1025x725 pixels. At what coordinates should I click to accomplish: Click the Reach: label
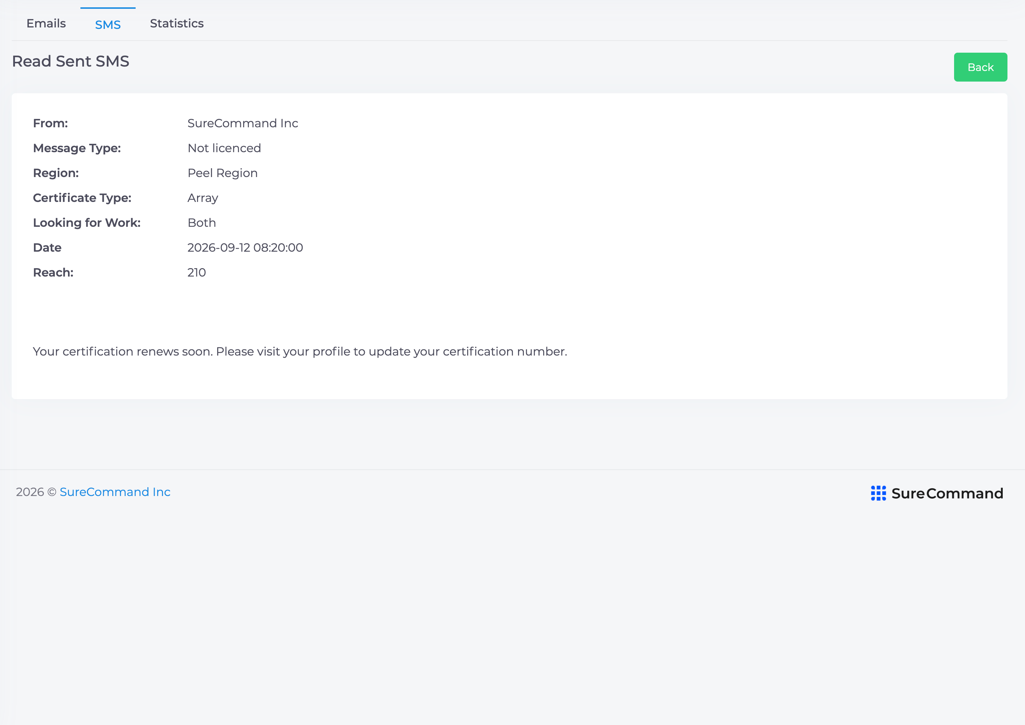[x=53, y=273]
